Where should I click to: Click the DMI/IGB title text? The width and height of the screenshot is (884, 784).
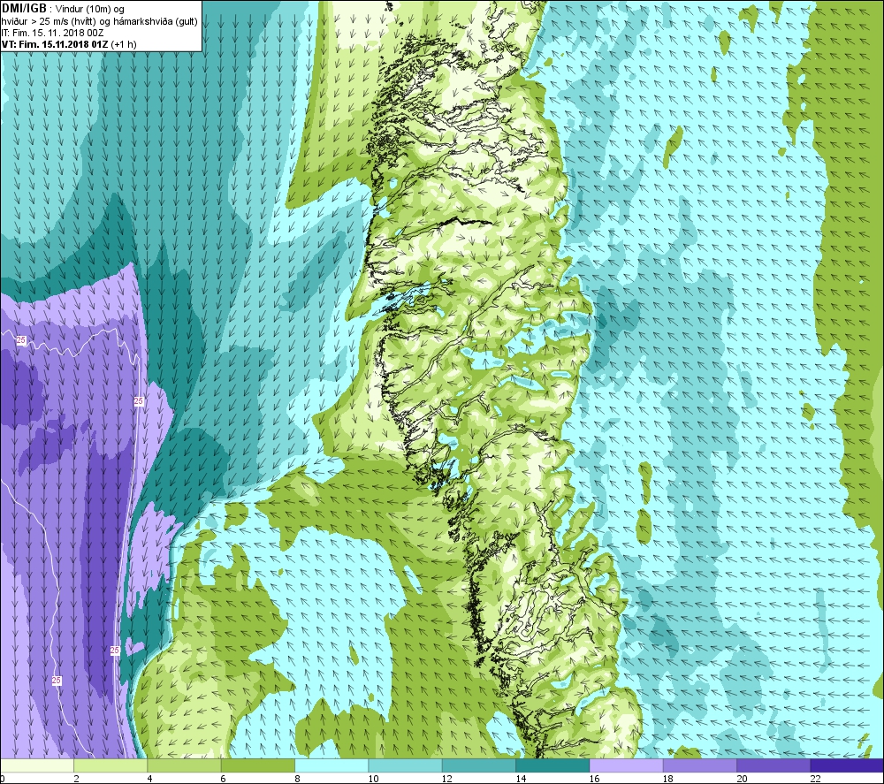[24, 9]
